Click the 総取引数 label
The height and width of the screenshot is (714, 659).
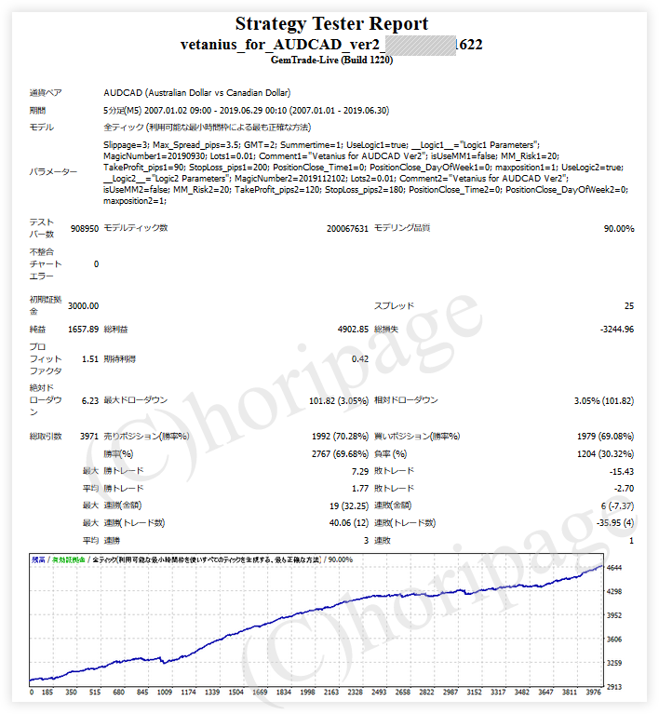pos(46,437)
